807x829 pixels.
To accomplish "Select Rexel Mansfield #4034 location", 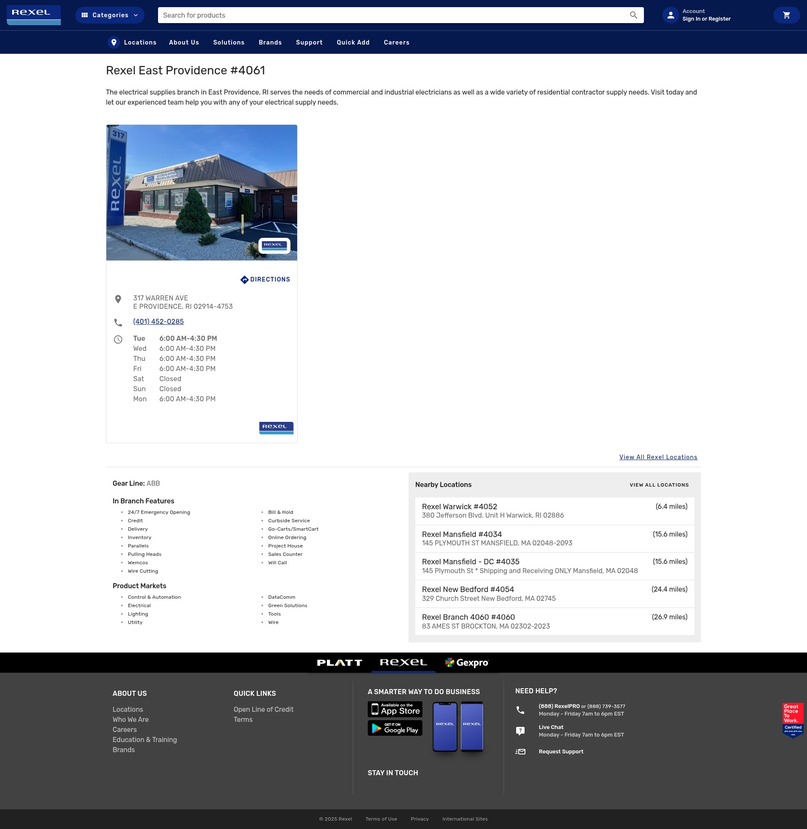I will pyautogui.click(x=554, y=538).
